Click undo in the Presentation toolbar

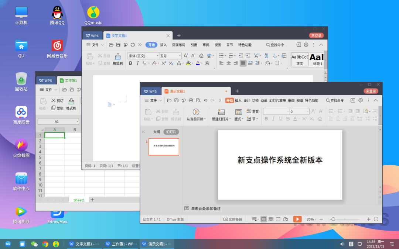(x=205, y=100)
